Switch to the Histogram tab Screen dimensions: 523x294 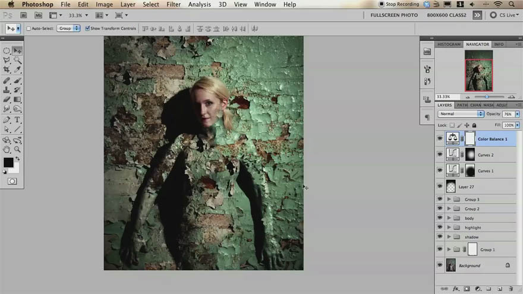[x=449, y=44]
